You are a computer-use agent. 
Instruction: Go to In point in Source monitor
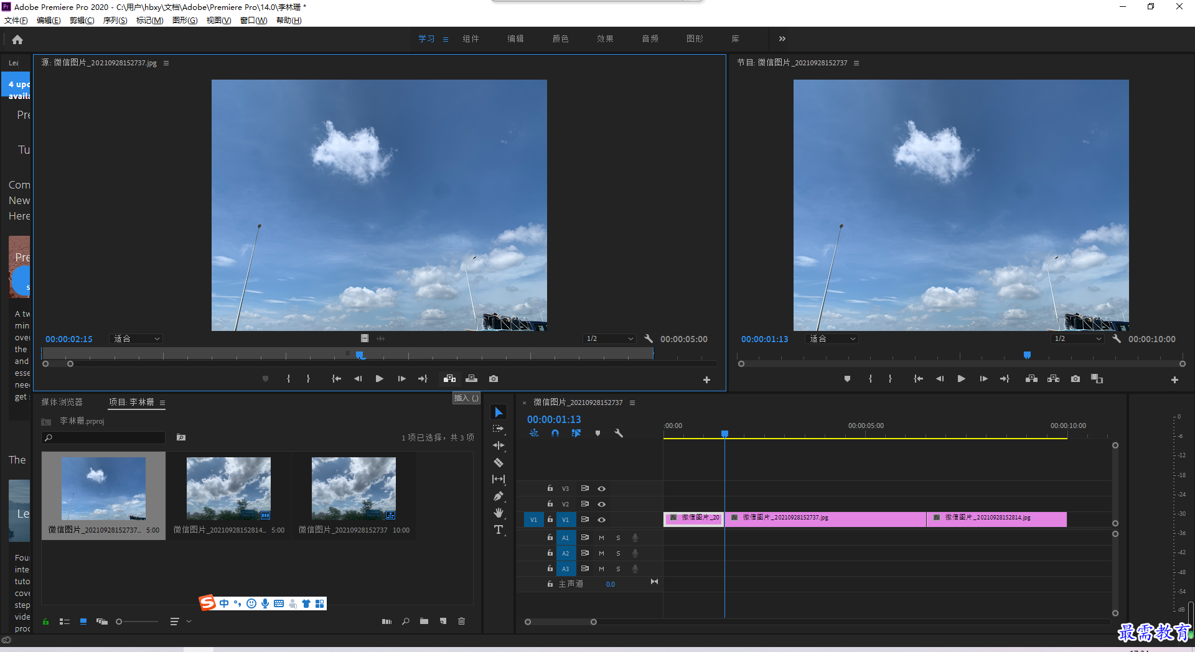click(336, 379)
